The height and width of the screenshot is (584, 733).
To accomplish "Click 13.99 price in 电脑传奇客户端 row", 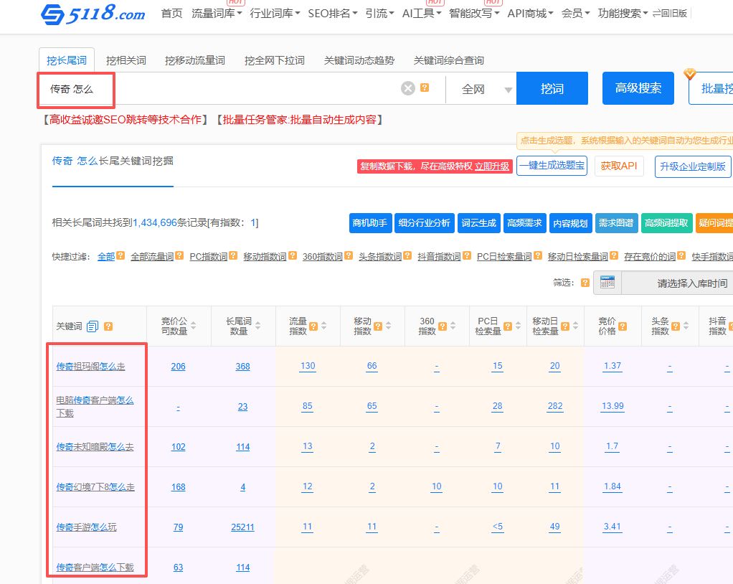I will 613,406.
